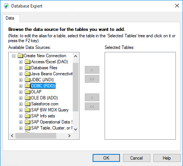Screen dimensions: 183x166
Task: Click the Cancel button
Action: tap(136, 158)
